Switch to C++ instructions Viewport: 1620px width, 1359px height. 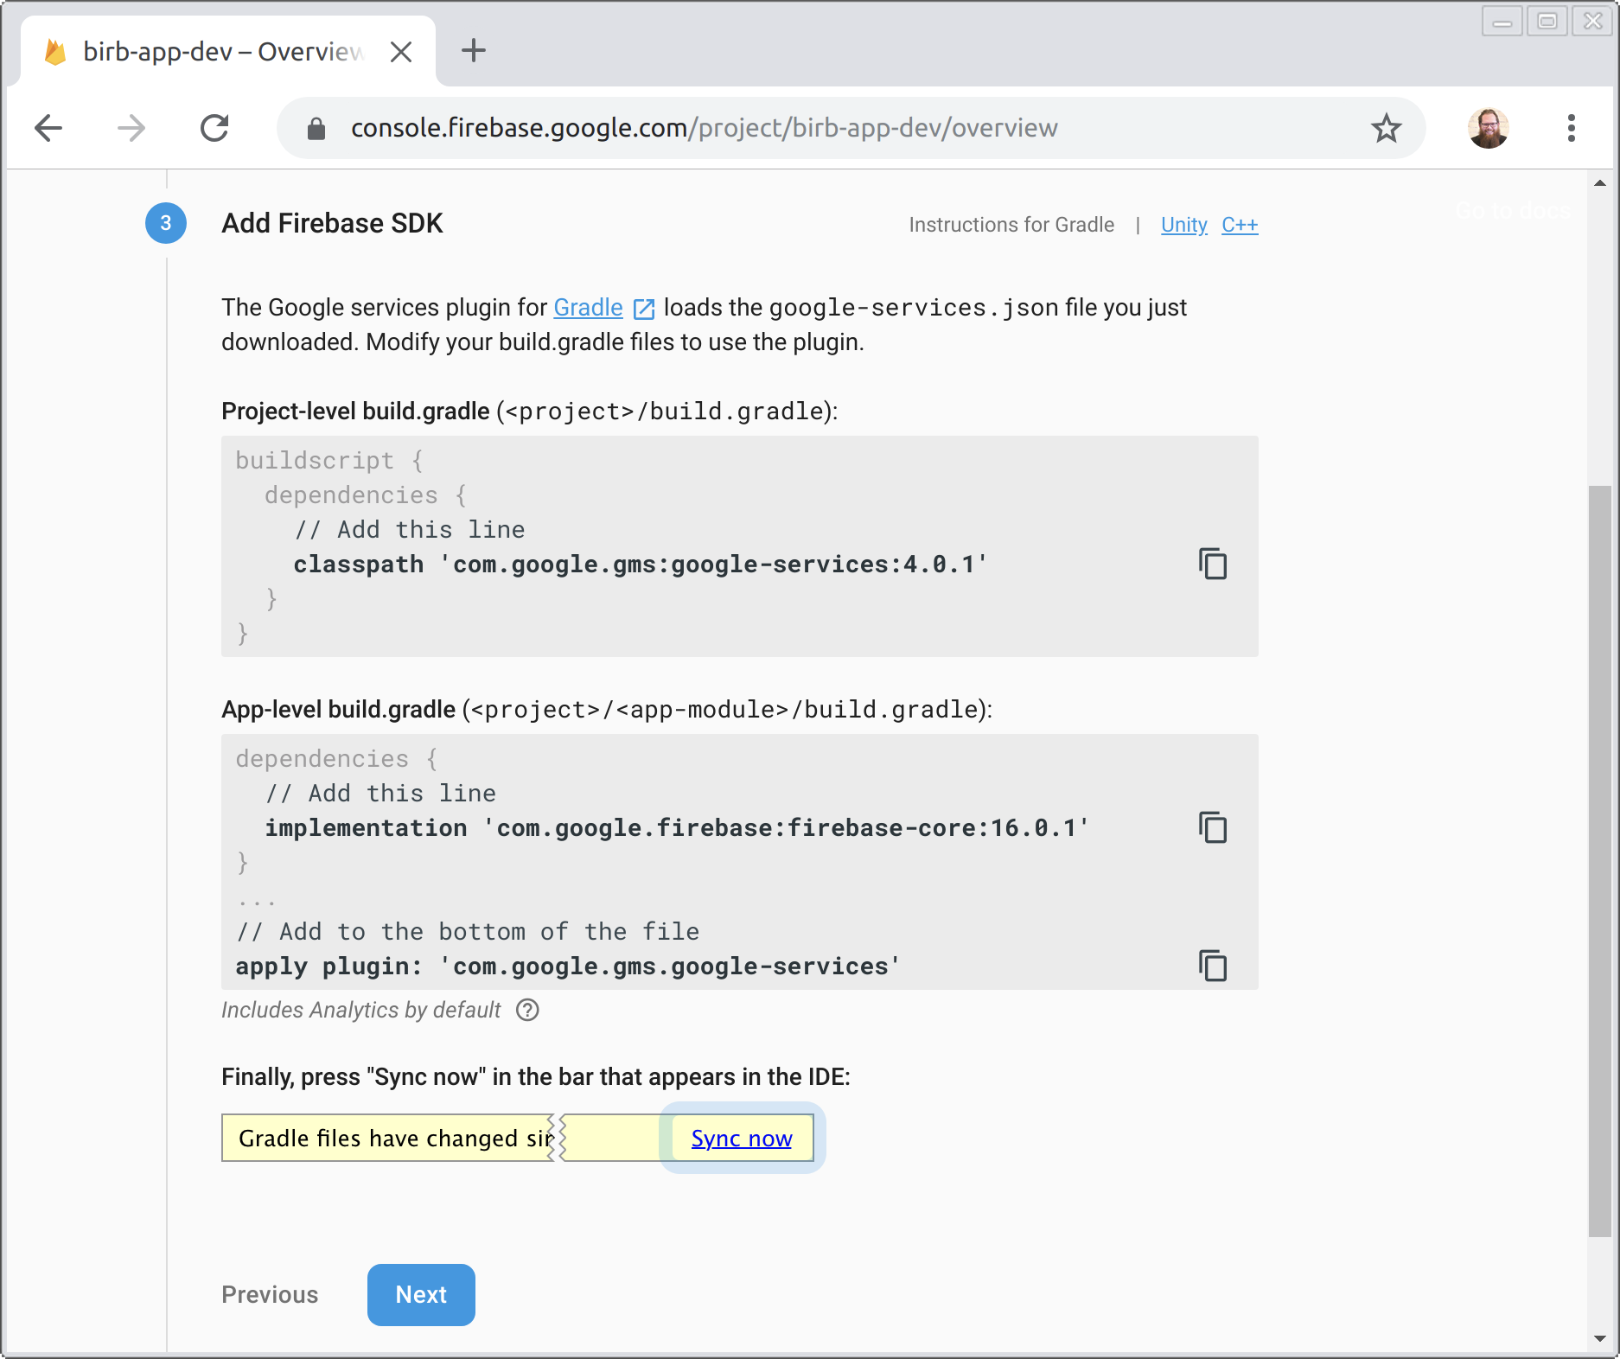click(x=1240, y=225)
